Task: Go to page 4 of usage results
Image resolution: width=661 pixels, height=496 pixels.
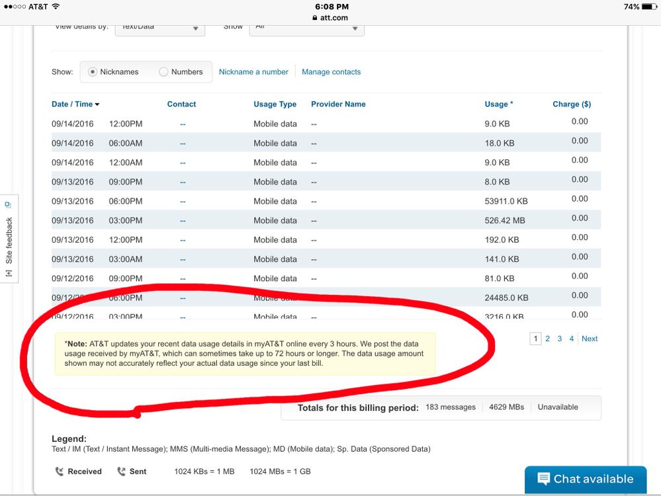Action: point(572,339)
